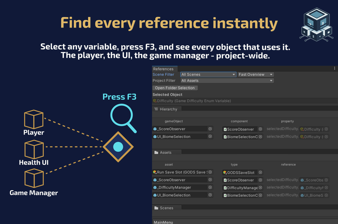The width and height of the screenshot is (338, 224).
Task: Click the 'Selected Object' heading
Action: click(x=167, y=95)
